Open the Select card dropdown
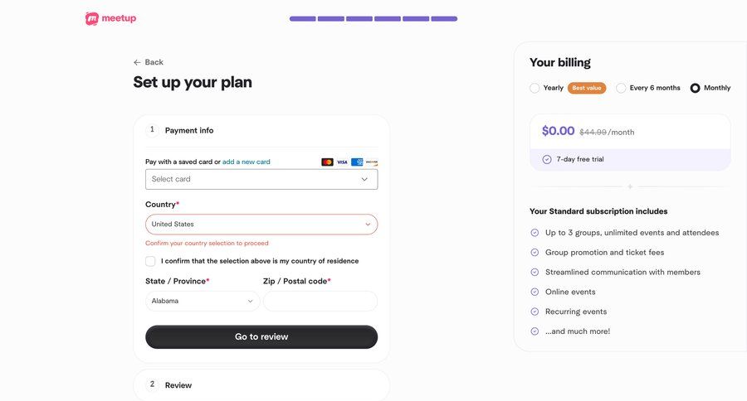 pyautogui.click(x=261, y=179)
